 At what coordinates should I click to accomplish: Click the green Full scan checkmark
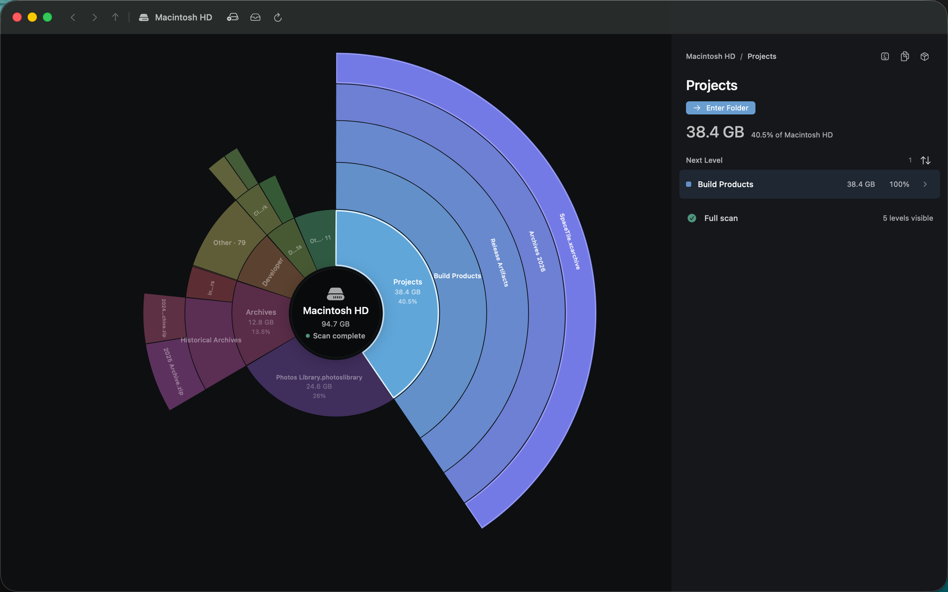(692, 218)
